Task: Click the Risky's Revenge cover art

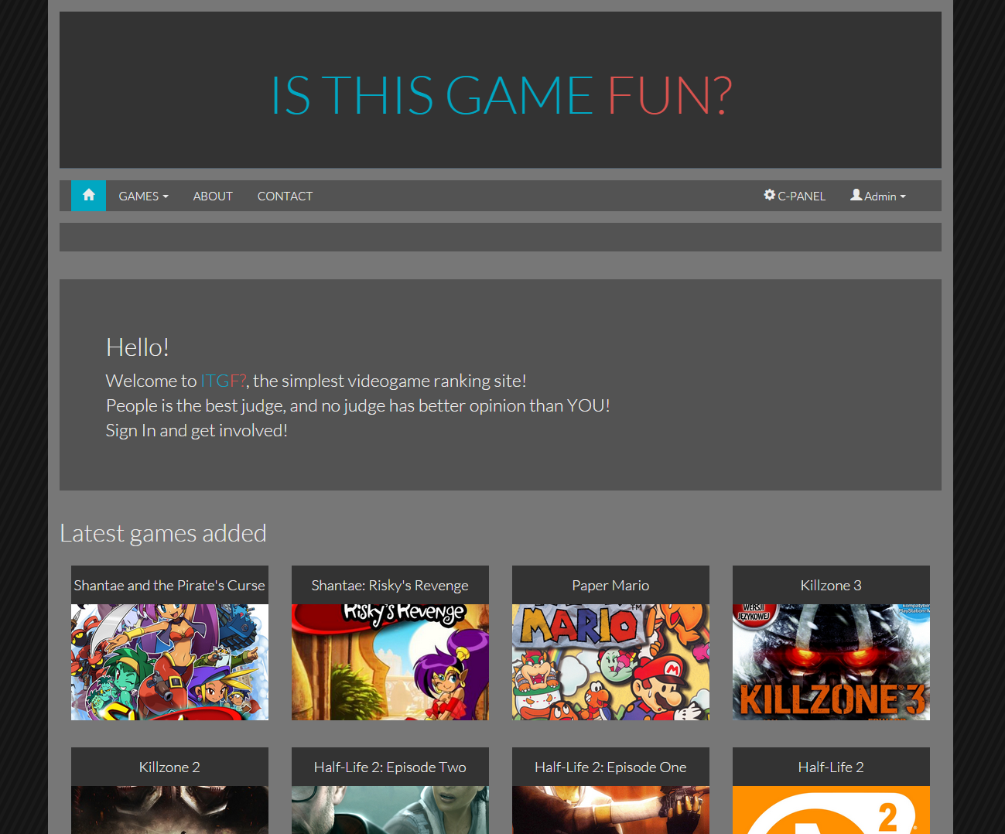Action: coord(390,662)
